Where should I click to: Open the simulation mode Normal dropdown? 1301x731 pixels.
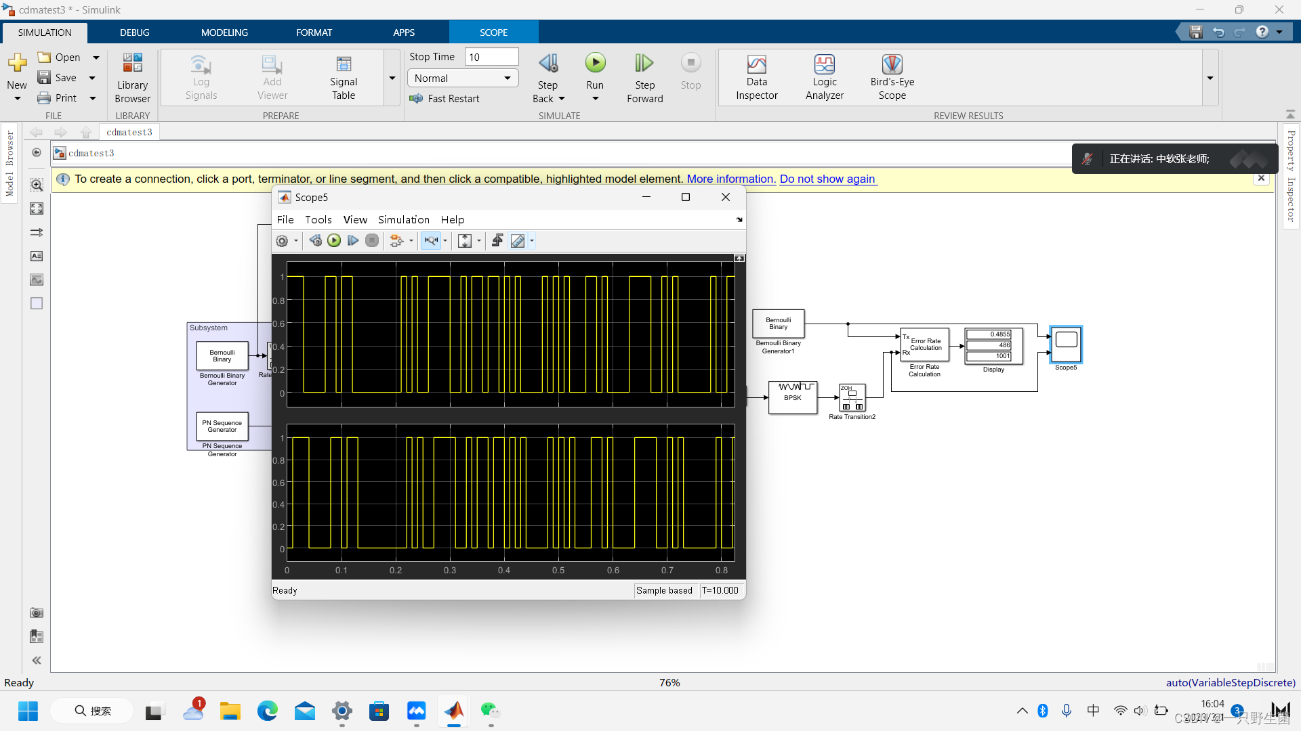coord(463,79)
